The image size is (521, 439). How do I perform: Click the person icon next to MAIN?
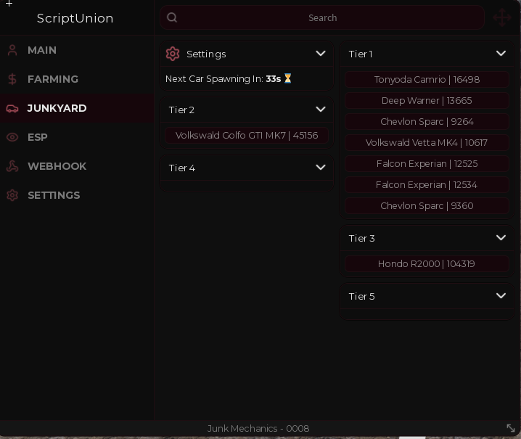pos(12,50)
